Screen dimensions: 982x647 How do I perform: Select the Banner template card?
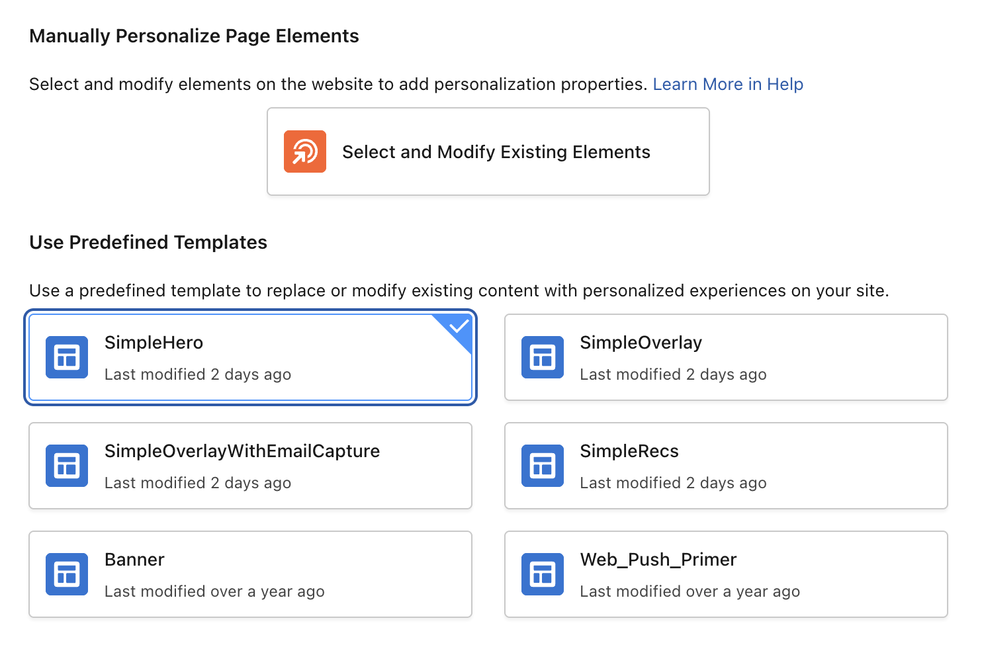[250, 574]
